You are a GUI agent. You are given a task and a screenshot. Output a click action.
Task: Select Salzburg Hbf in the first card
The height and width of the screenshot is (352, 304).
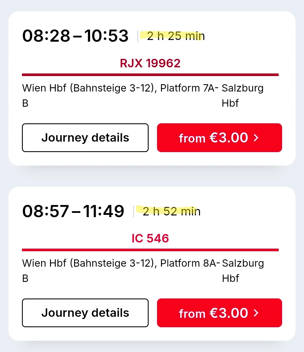[243, 95]
